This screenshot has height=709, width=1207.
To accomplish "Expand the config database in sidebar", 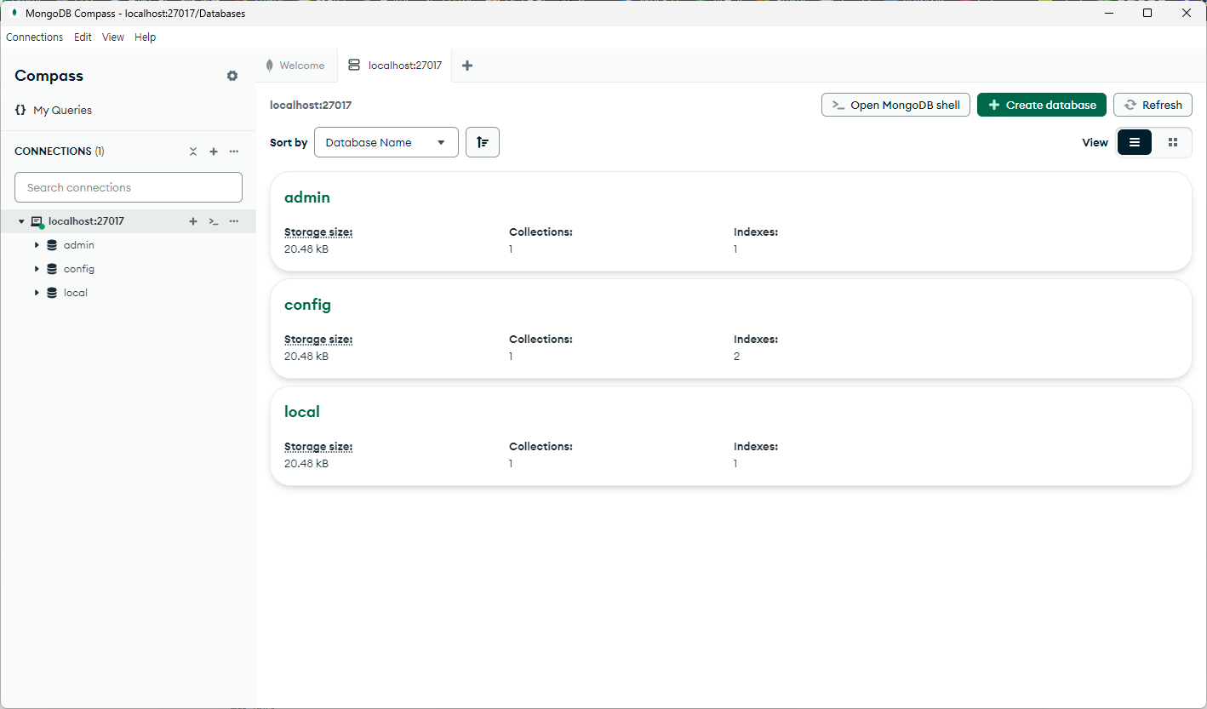I will (37, 269).
